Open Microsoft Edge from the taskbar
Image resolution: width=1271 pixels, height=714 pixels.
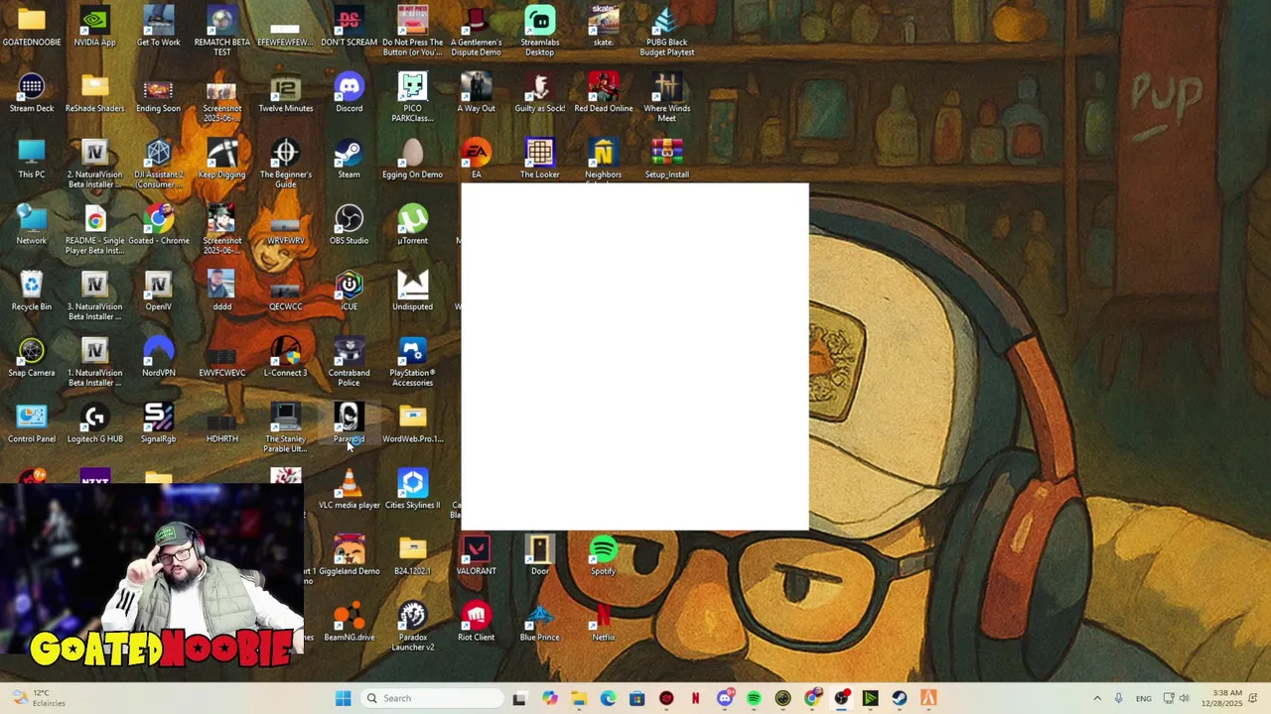[608, 698]
